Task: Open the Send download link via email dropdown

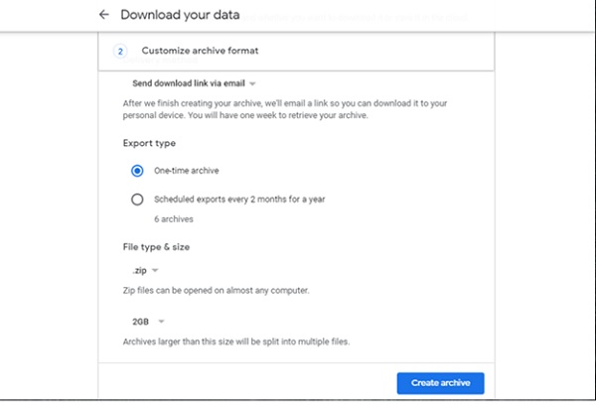Action: [x=194, y=83]
